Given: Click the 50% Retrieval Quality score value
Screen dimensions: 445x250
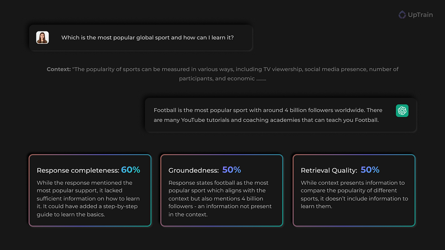Looking at the screenshot, I should [370, 170].
